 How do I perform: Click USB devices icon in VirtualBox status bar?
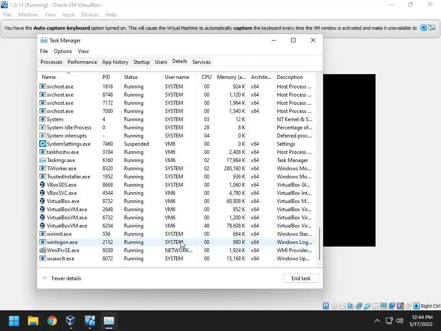click(367, 306)
